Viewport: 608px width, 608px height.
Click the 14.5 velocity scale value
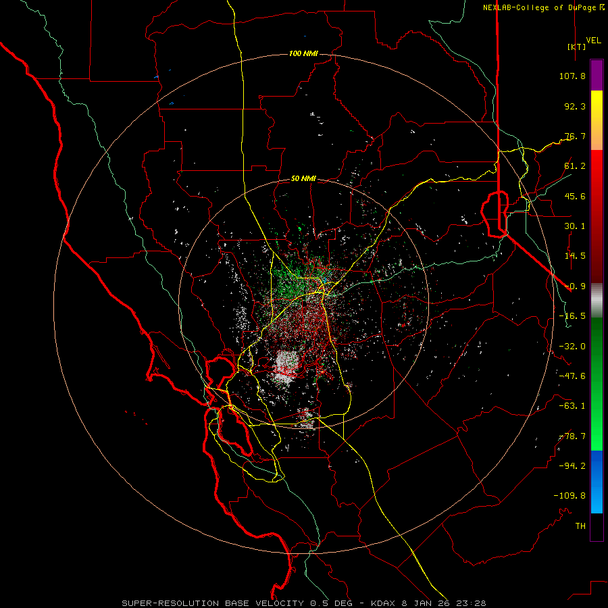575,256
